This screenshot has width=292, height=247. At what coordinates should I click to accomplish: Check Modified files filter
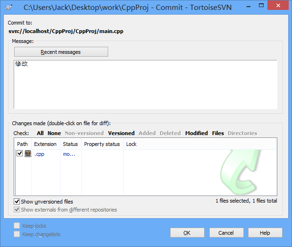pyautogui.click(x=197, y=133)
